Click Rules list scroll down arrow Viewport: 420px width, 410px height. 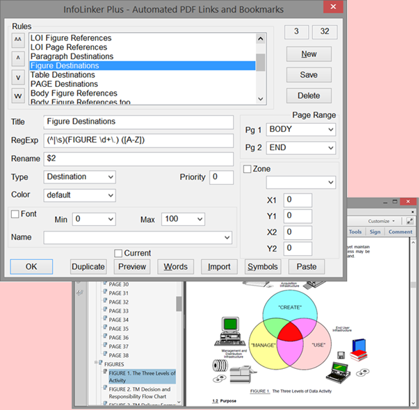260,99
